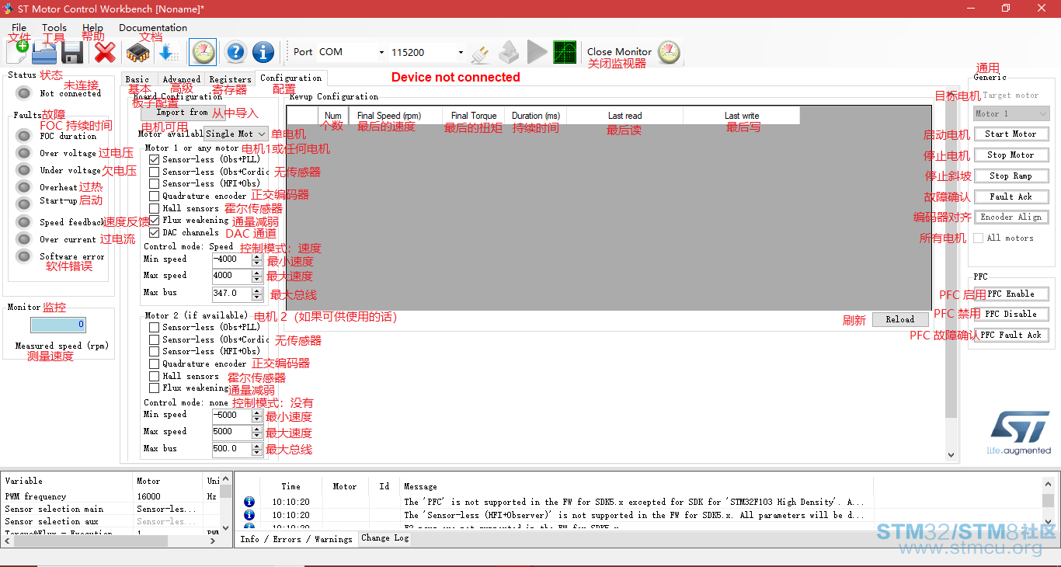Open the Target motor dropdown showing Motor 1
The width and height of the screenshot is (1061, 567).
(1011, 113)
